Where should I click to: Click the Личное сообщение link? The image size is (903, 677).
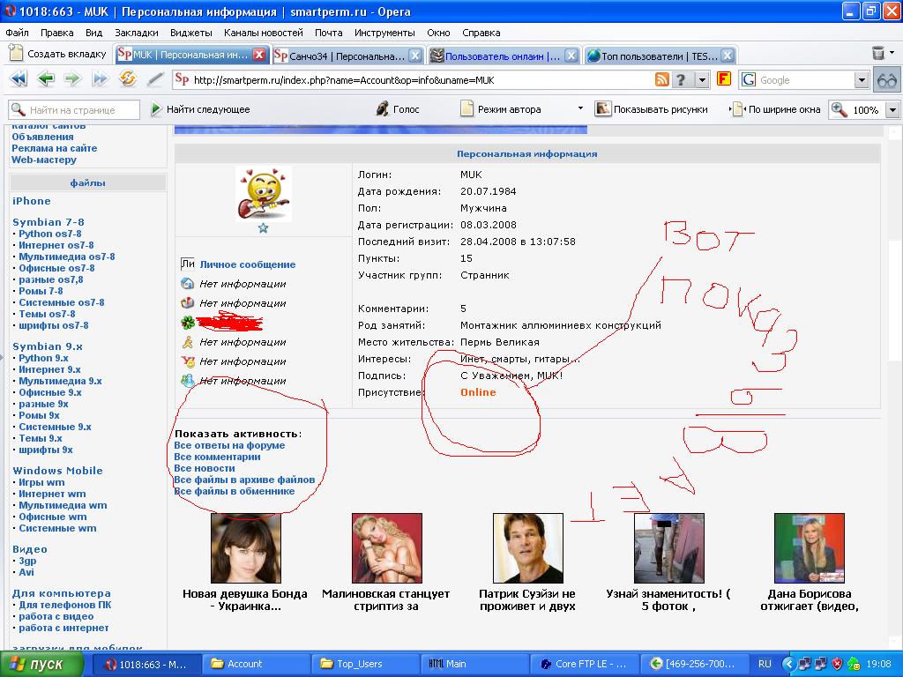(247, 264)
